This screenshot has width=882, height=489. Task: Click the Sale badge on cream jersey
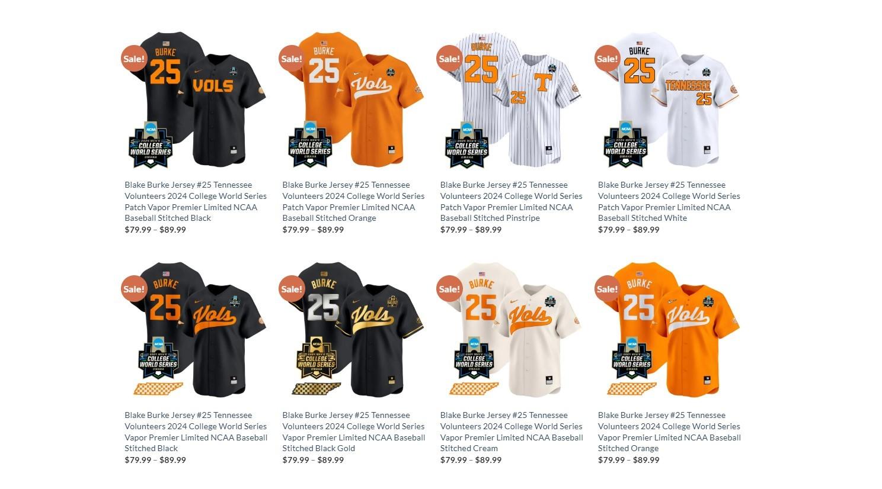pos(449,289)
